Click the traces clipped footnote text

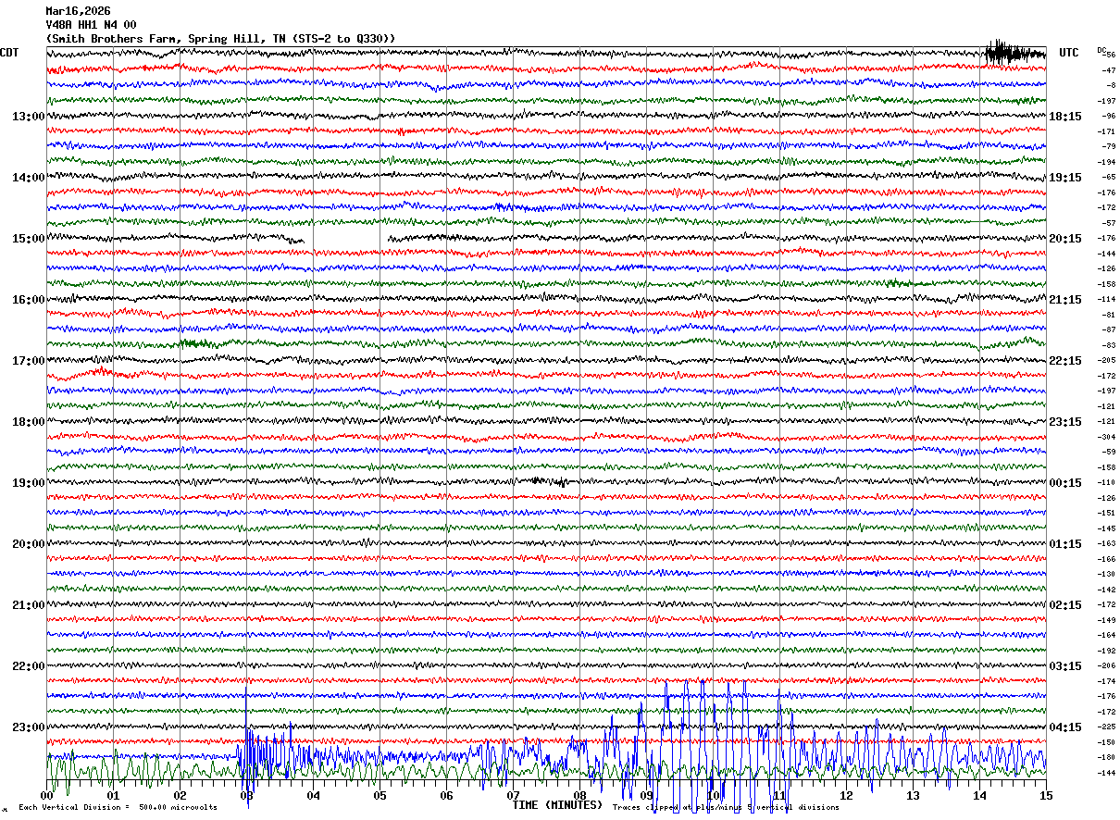(x=726, y=808)
